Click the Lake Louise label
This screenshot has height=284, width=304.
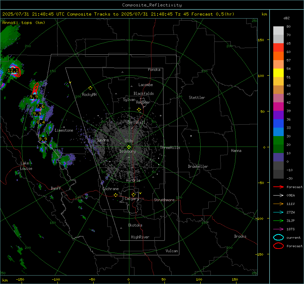pyautogui.click(x=26, y=166)
